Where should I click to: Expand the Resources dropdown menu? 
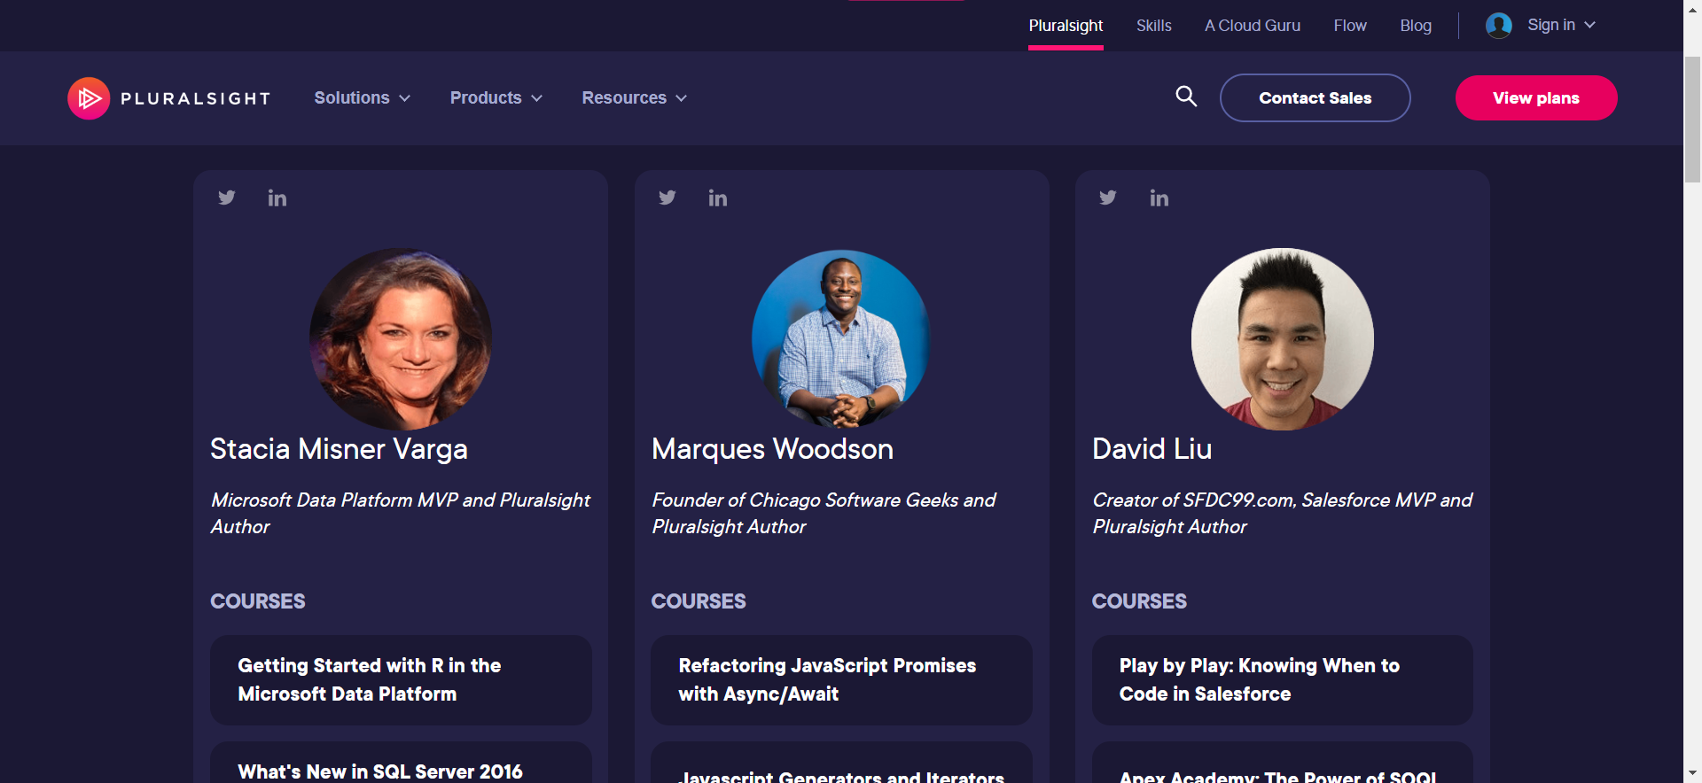634,98
